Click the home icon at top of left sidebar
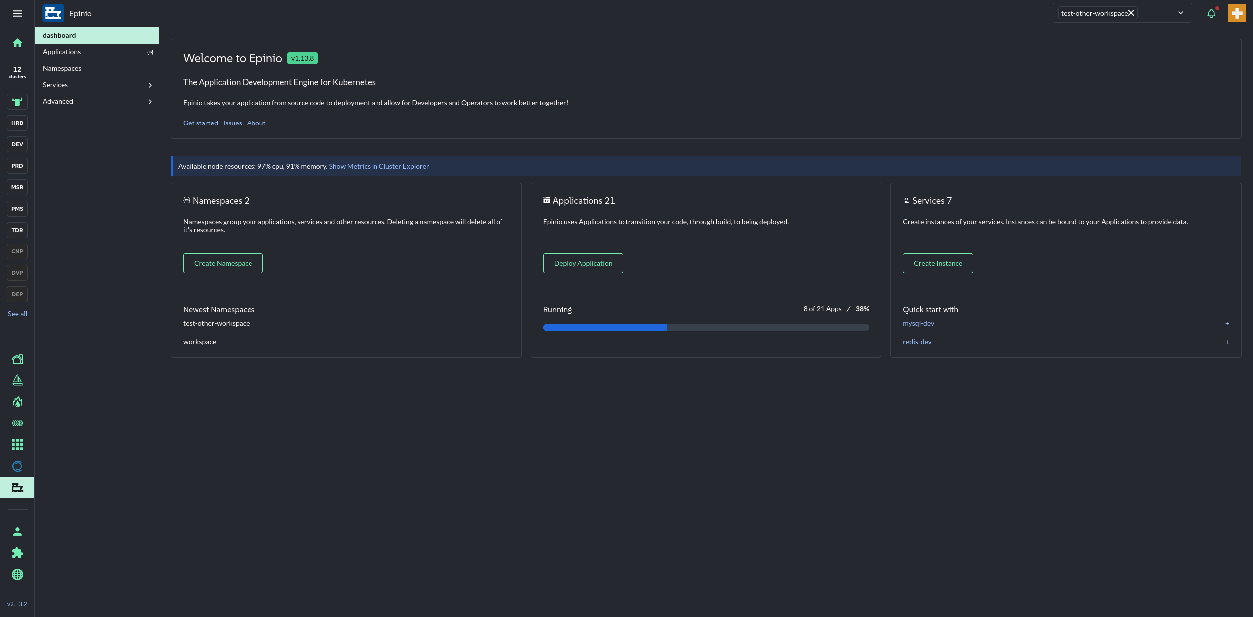This screenshot has height=617, width=1253. coord(17,43)
